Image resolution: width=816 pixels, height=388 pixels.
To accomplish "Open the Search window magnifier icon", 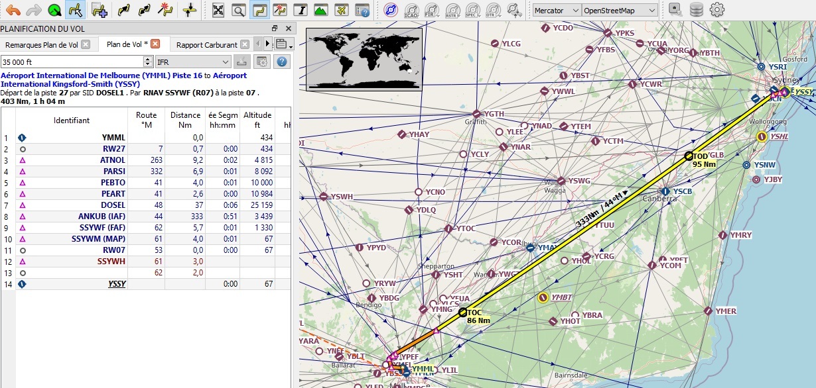I will pos(238,10).
